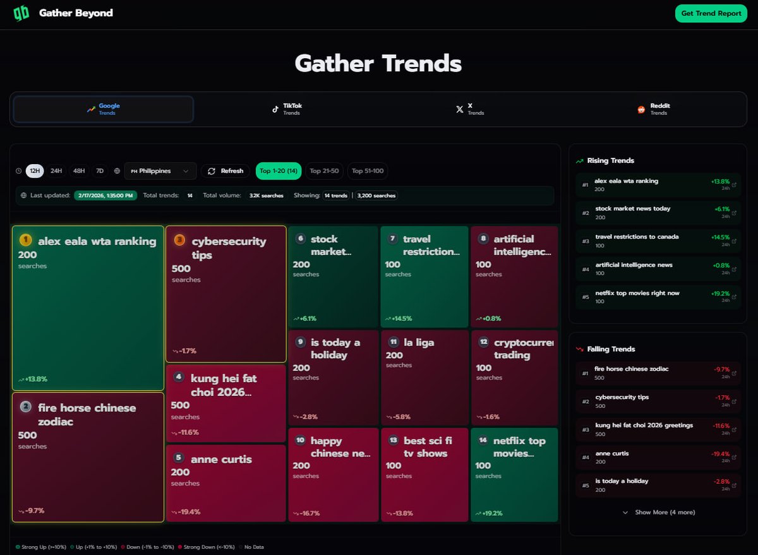Screen dimensions: 758x555
Task: Open the stock market tile
Action: 334,277
